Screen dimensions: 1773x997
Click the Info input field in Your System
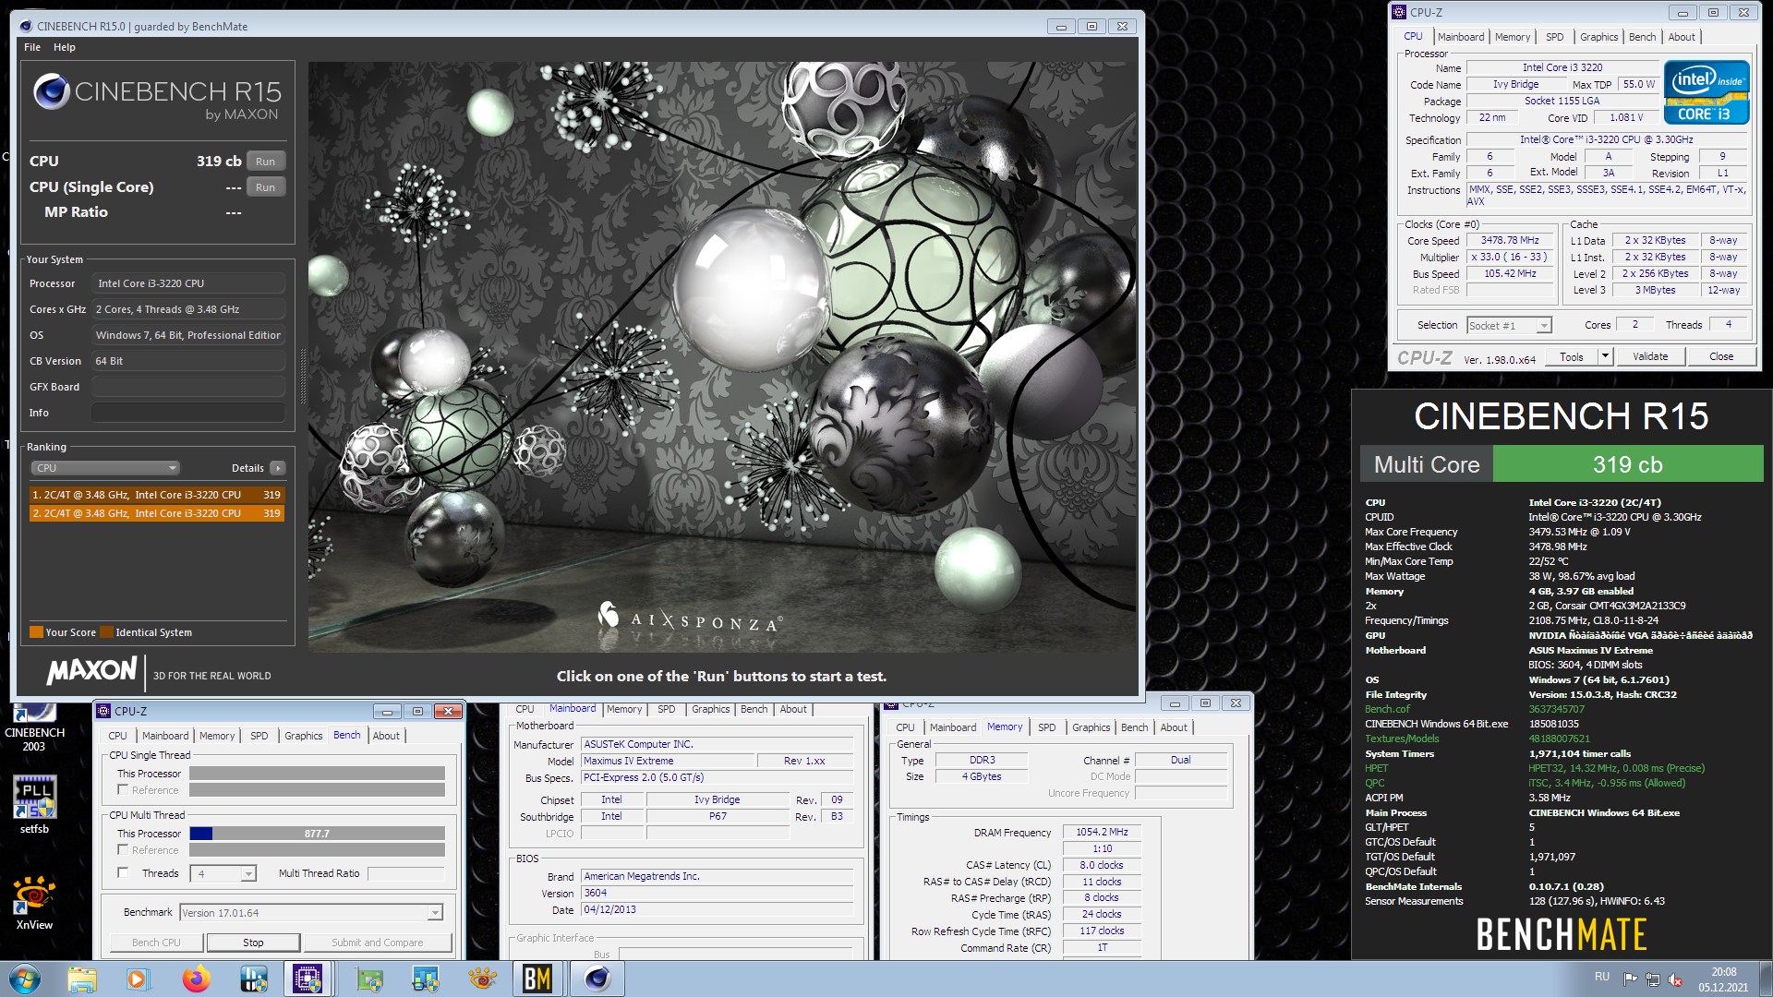coord(187,413)
